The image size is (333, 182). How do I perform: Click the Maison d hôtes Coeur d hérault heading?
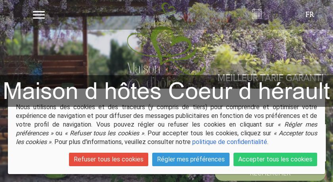coord(166,91)
